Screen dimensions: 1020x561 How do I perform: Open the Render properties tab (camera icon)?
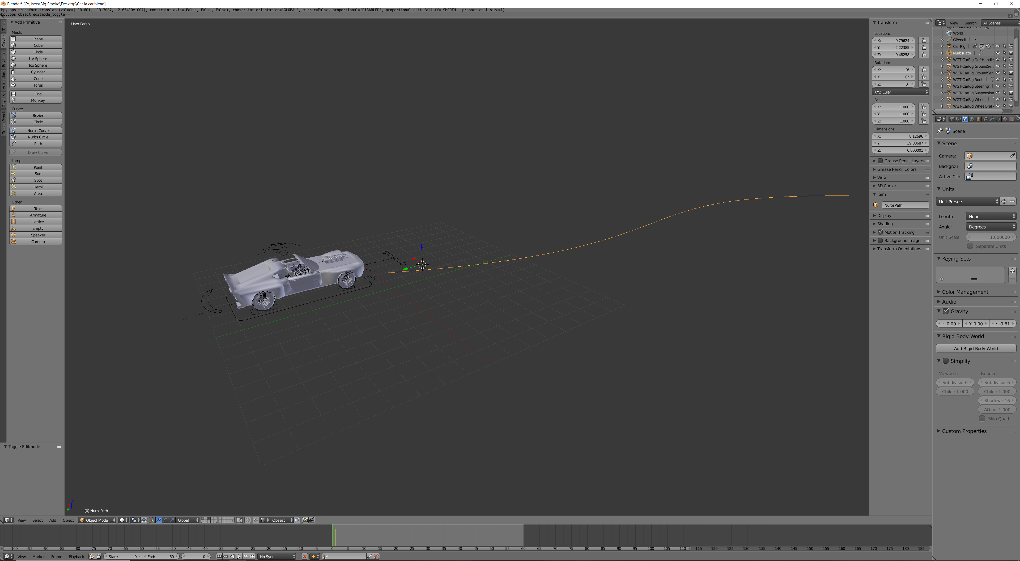952,119
